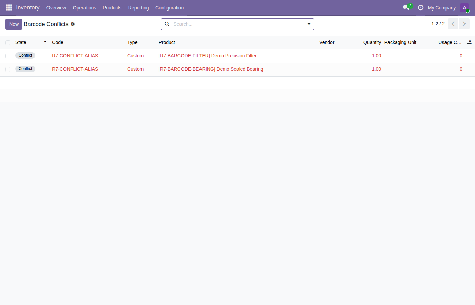Image resolution: width=475 pixels, height=305 pixels.
Task: Open the Products menu
Action: (112, 8)
